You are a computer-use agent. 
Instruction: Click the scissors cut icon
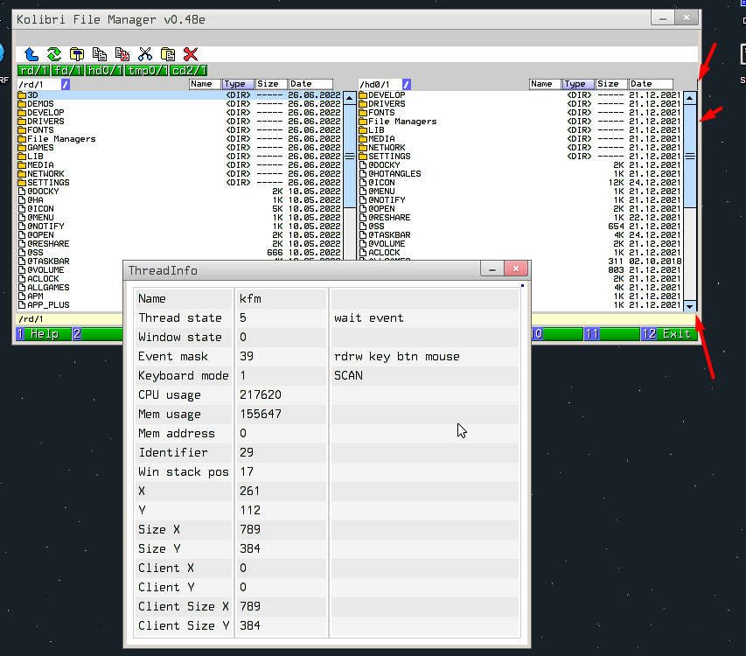coord(145,54)
